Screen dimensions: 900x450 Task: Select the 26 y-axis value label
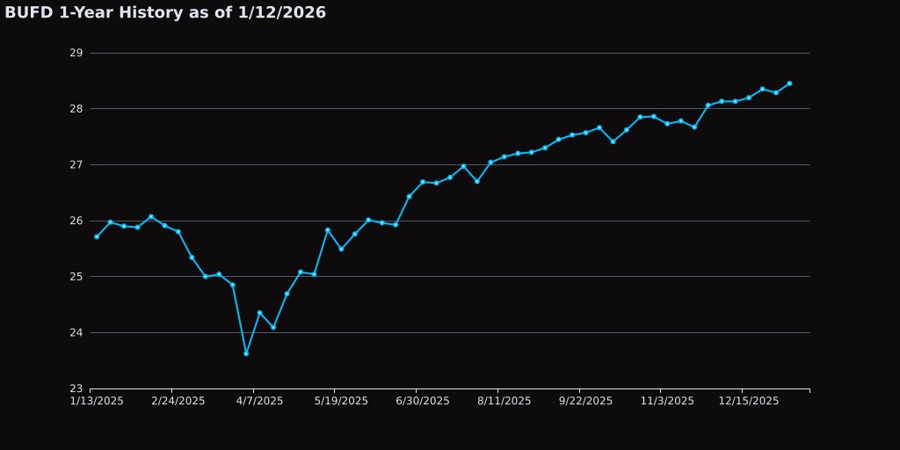76,221
